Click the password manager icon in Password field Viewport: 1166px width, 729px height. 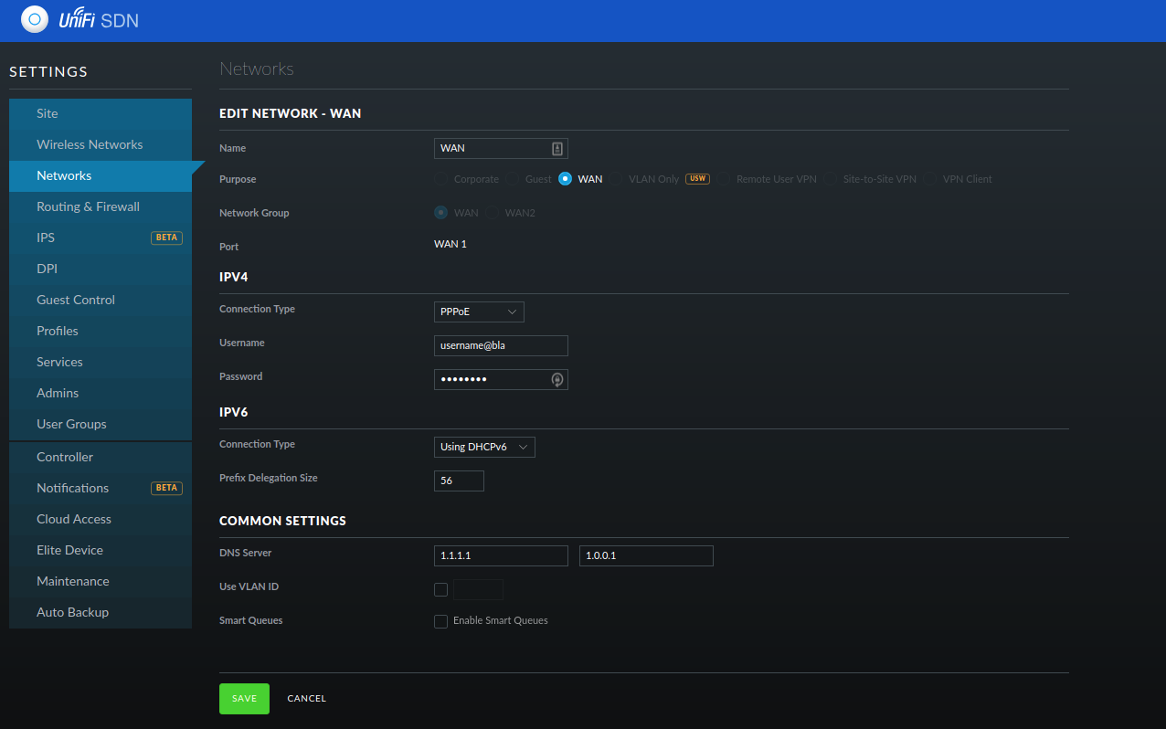coord(557,379)
